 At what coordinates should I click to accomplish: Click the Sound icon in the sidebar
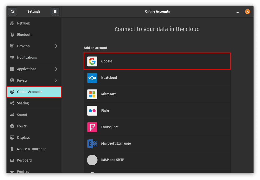[12, 115]
